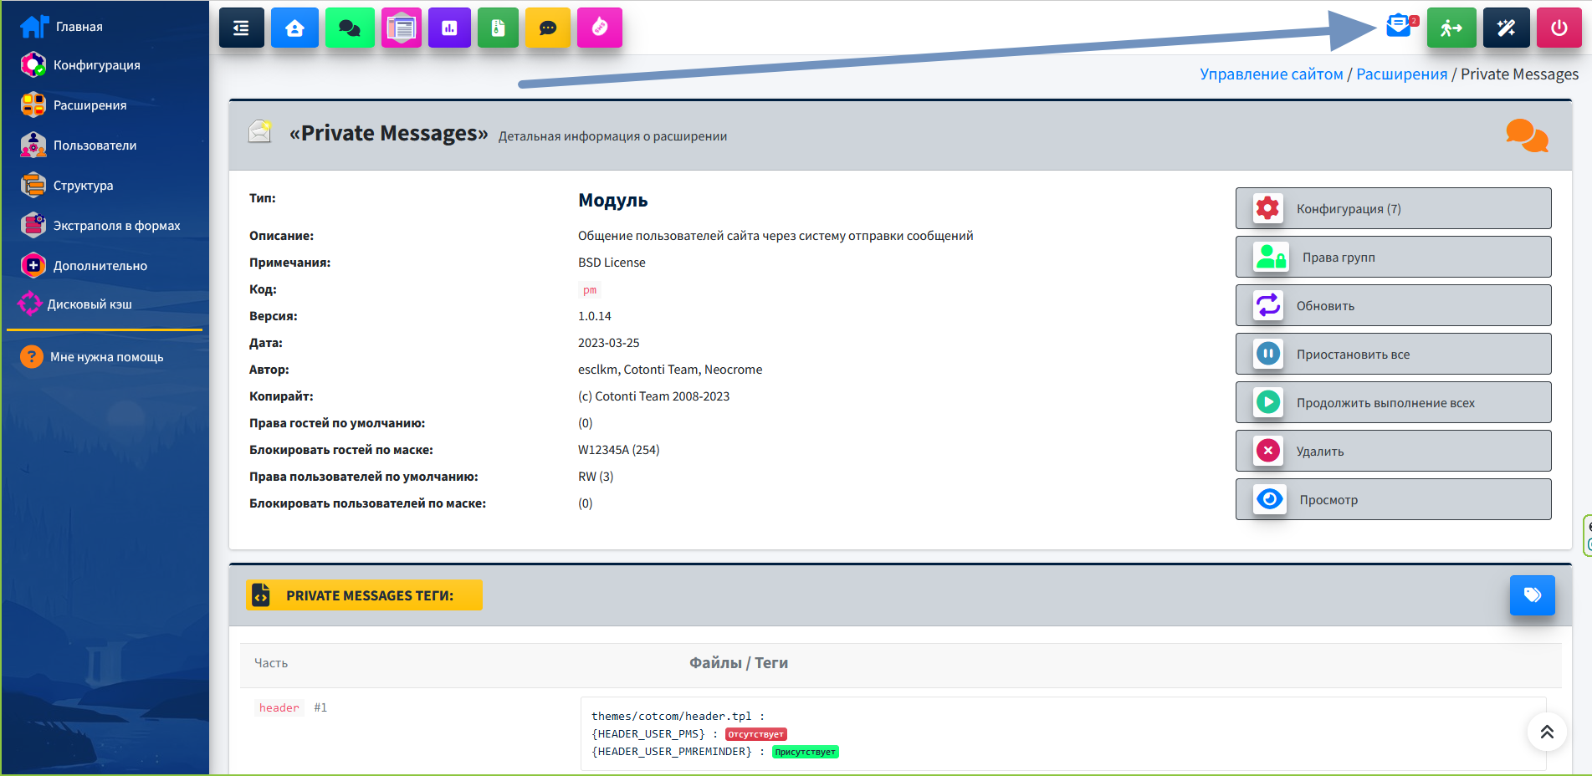Screen dimensions: 1592x776
Task: Open Конфигурация (7) for the module
Action: [x=1393, y=208]
